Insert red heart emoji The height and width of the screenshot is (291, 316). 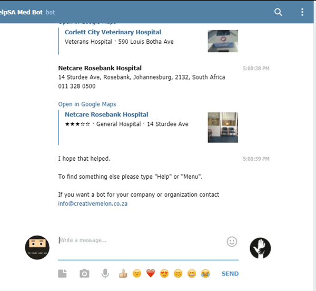151,274
